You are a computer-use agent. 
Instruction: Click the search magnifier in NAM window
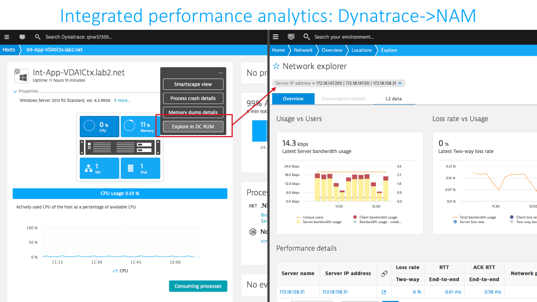tap(307, 37)
